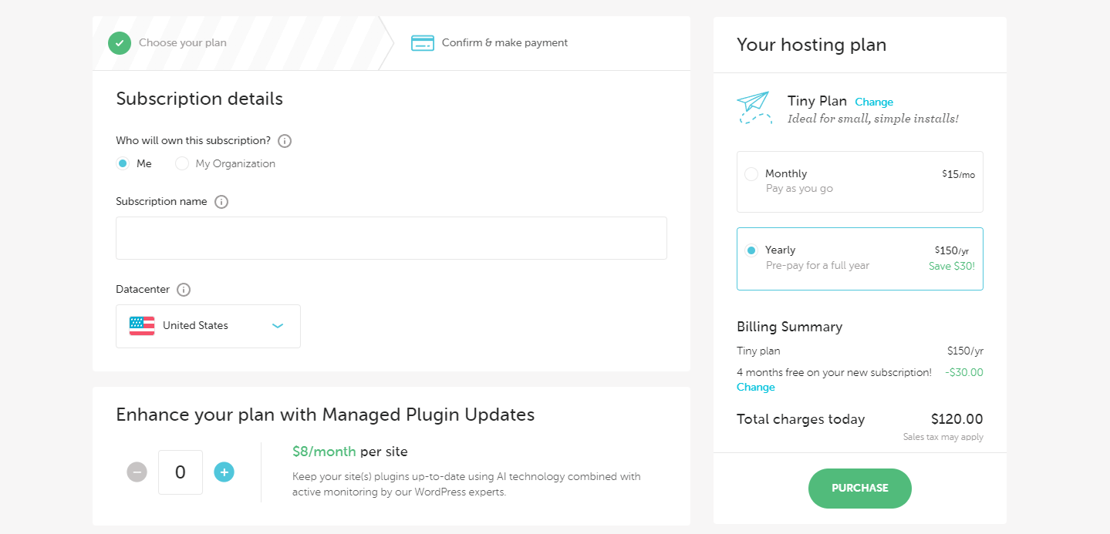Click the green checkmark step icon
The height and width of the screenshot is (534, 1110).
(120, 43)
